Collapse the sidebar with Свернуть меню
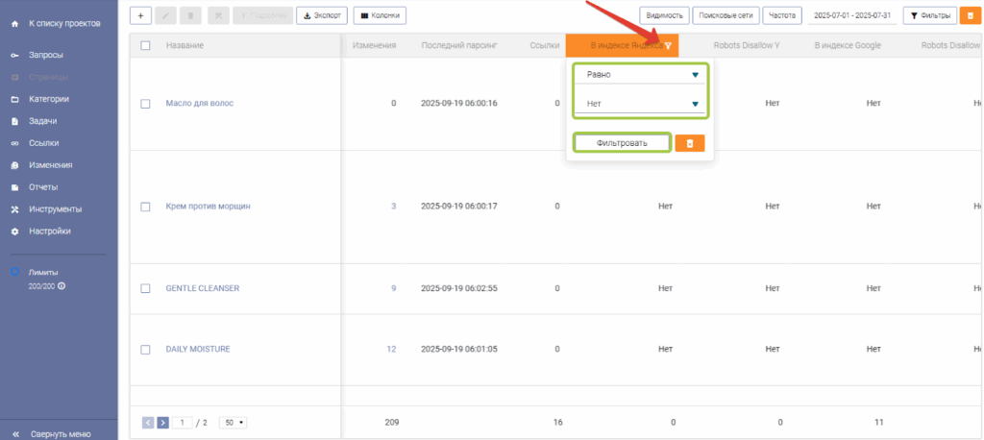The width and height of the screenshot is (984, 440). pyautogui.click(x=61, y=432)
